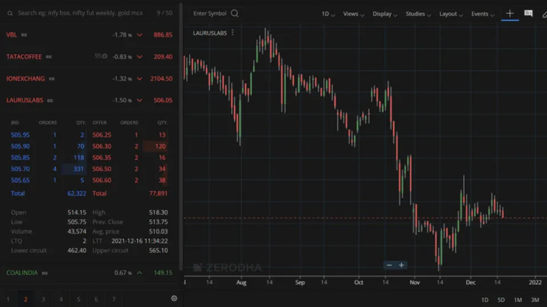This screenshot has width=547, height=307.
Task: Set chart range to 3M
Action: (535, 300)
